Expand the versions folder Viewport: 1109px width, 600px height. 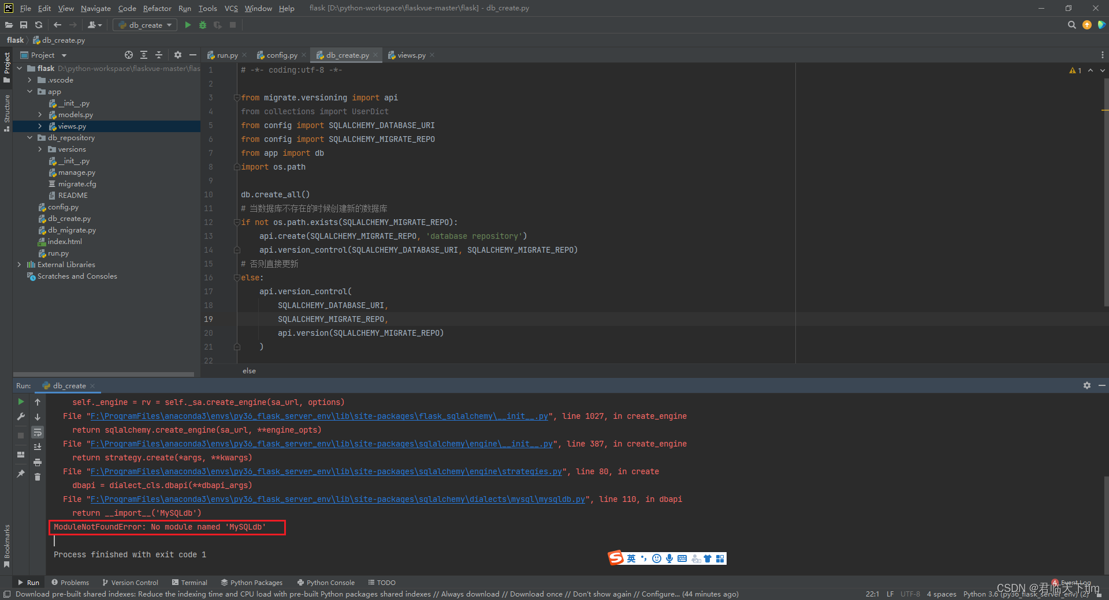40,149
